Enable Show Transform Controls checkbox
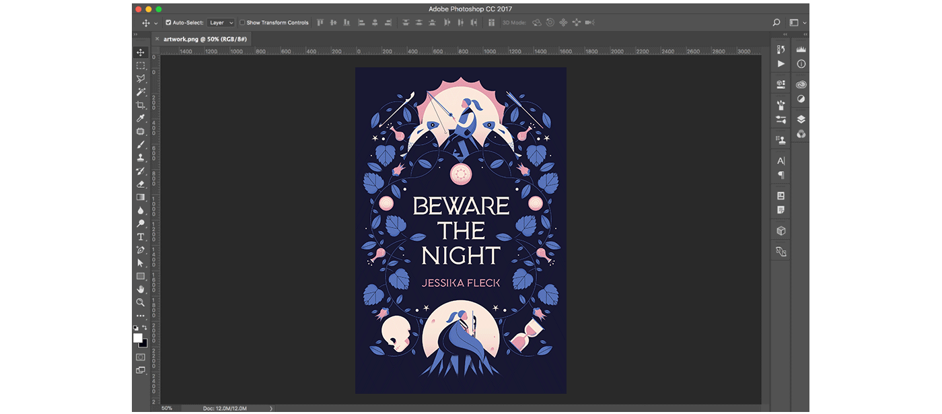Viewport: 942px width, 414px height. point(242,22)
